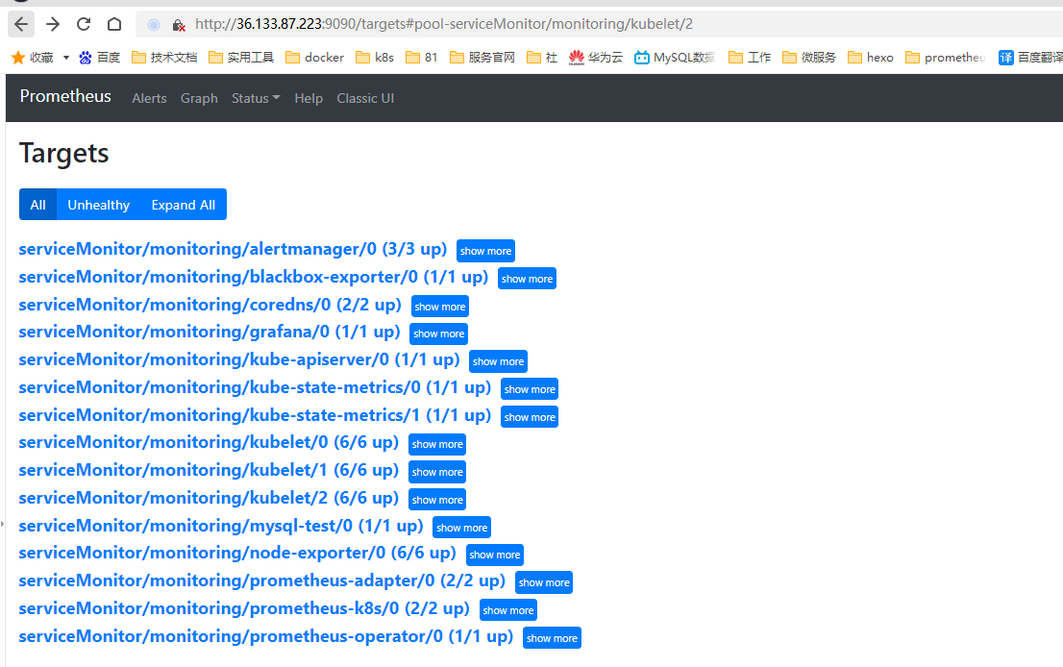The height and width of the screenshot is (667, 1063).
Task: Open the 技术文档 bookmark folder
Action: pyautogui.click(x=164, y=58)
